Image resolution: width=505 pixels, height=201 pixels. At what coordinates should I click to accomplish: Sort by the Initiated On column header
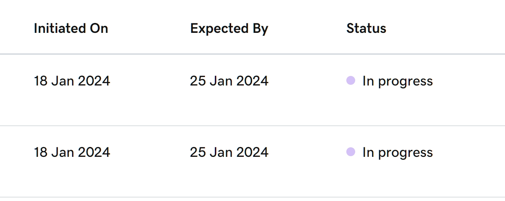pyautogui.click(x=71, y=28)
